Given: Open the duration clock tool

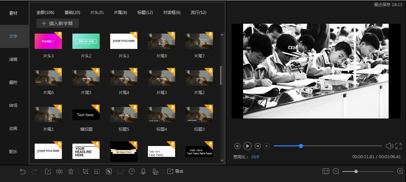Looking at the screenshot, I should pyautogui.click(x=132, y=171).
